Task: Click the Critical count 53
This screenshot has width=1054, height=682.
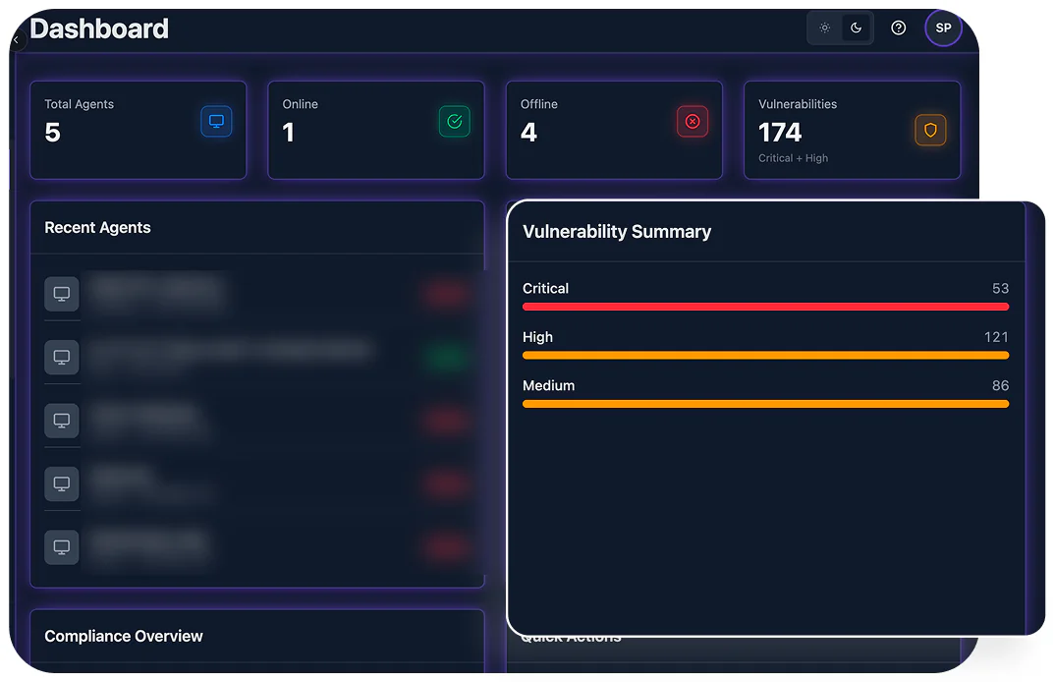Action: [1000, 289]
